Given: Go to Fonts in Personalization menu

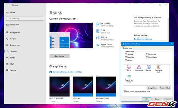Looking at the screenshot, I should (x=12, y=58).
